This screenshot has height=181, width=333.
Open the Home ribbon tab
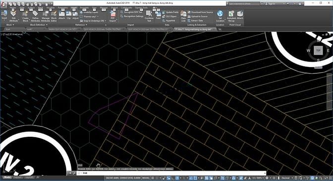coord(12,7)
